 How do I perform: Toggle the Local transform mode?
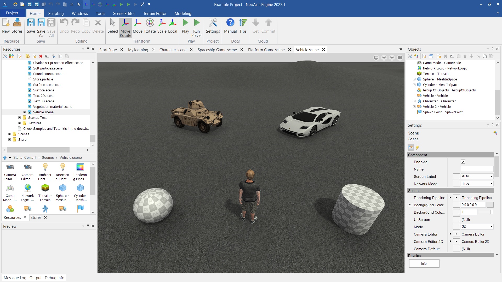pyautogui.click(x=173, y=26)
